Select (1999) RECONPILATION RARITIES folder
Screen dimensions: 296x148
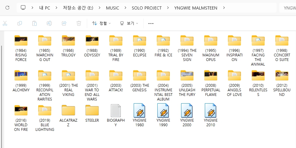45,85
